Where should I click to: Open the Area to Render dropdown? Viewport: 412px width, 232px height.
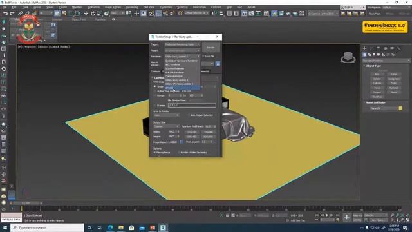166,115
